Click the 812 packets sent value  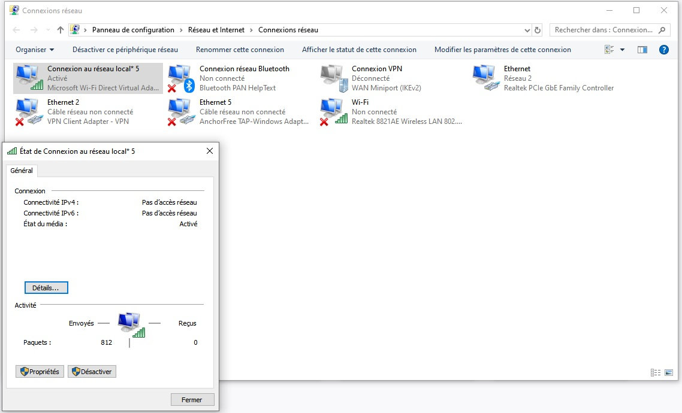point(107,342)
